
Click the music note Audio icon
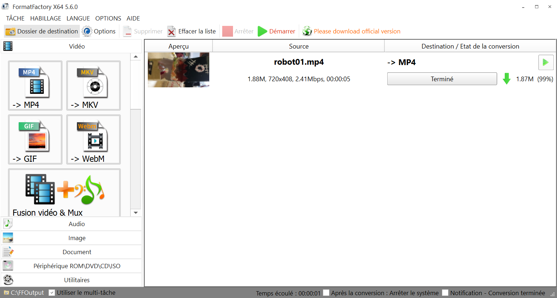click(8, 224)
